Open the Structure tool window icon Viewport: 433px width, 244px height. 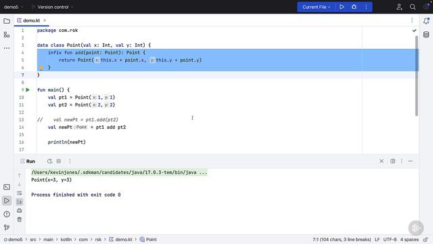click(7, 35)
